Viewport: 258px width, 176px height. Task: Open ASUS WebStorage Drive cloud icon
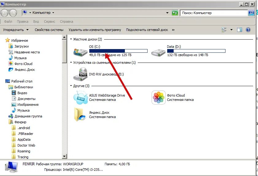pyautogui.click(x=80, y=98)
